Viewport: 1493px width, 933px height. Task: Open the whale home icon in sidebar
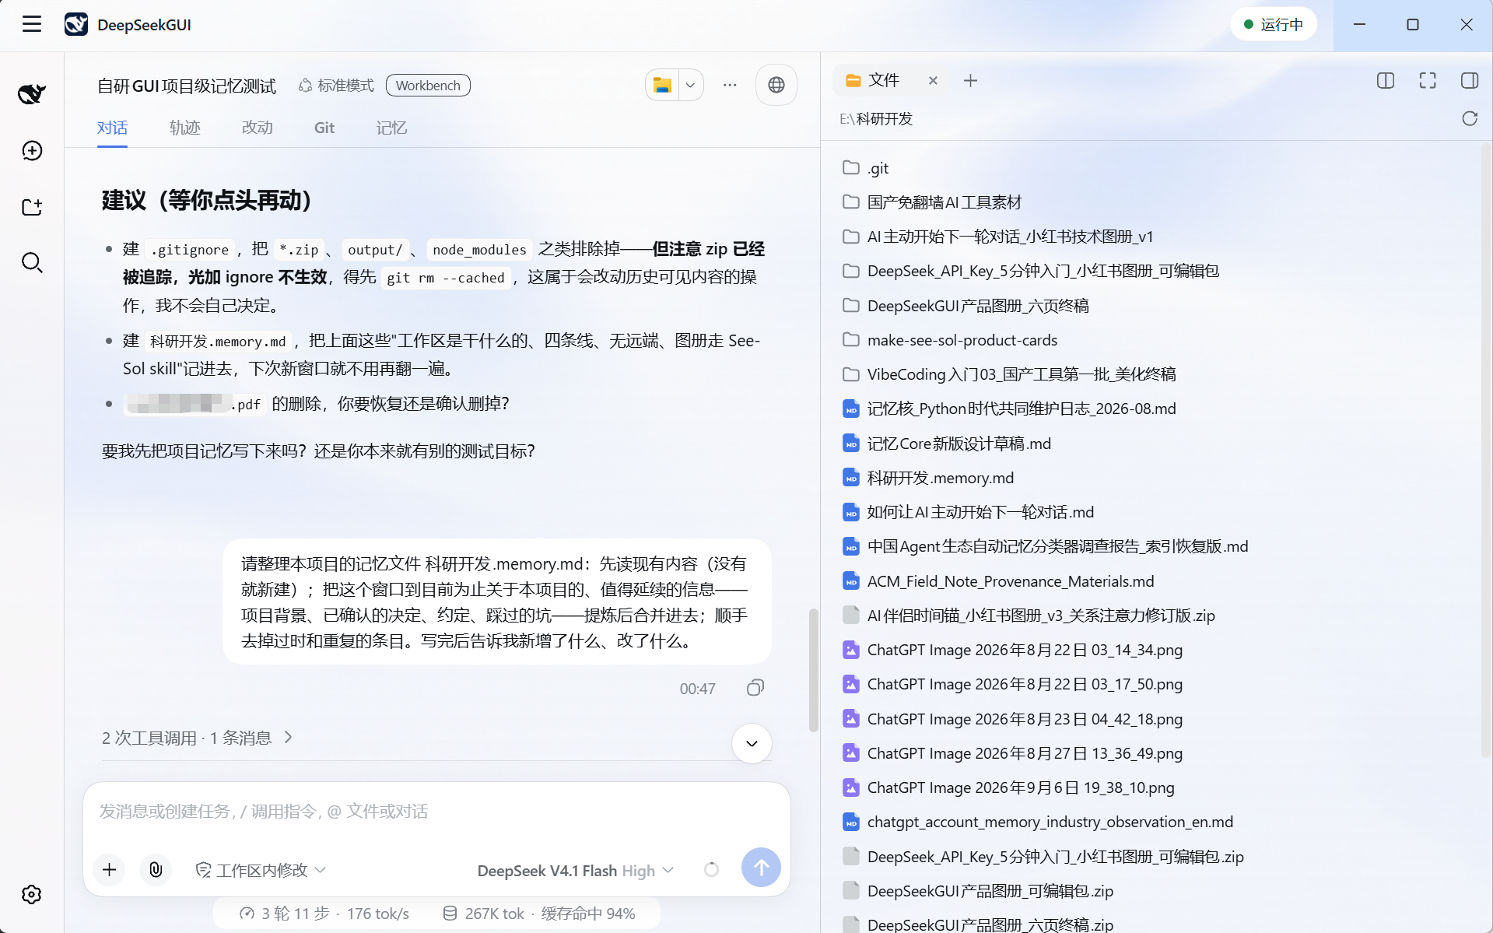[32, 94]
